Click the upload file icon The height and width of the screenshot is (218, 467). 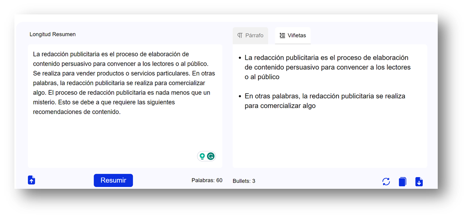[32, 180]
